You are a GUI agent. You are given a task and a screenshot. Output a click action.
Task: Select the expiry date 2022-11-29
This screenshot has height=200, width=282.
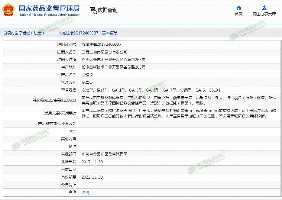coord(92,177)
